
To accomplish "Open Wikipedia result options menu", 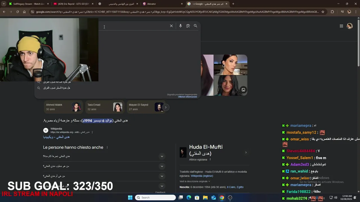I will (92, 132).
